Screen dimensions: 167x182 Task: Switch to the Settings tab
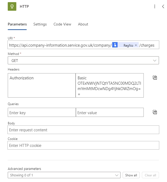point(40,24)
